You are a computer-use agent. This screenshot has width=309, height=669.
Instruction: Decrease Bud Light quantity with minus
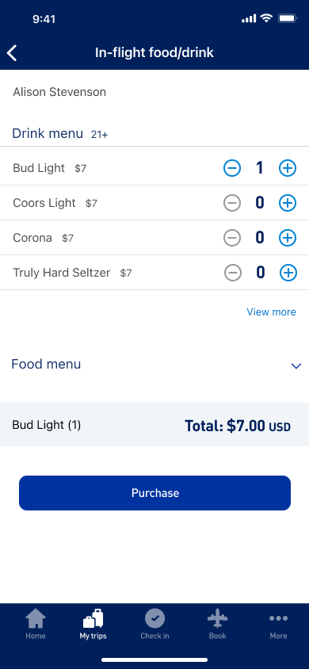pyautogui.click(x=232, y=168)
